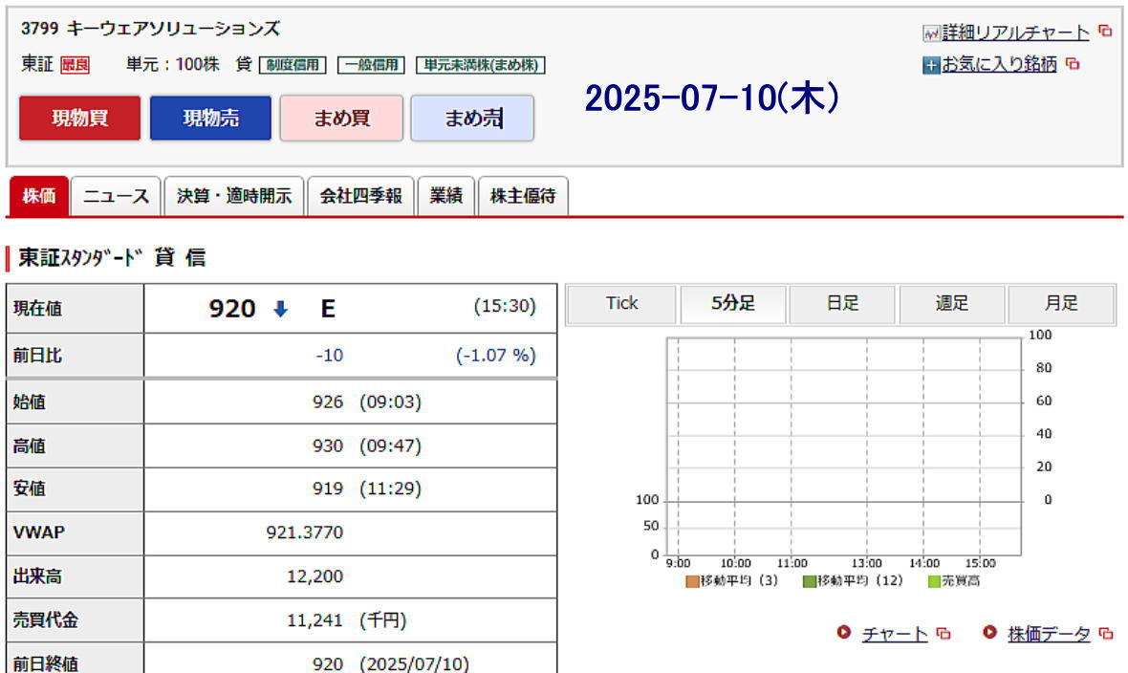The height and width of the screenshot is (673, 1128).
Task: Click the dark green 移動平均 (12) legend swatch
Action: coord(810,581)
